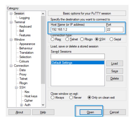The width and height of the screenshot is (134, 120).
Task: Select the Connection category
Action: coord(22,66)
